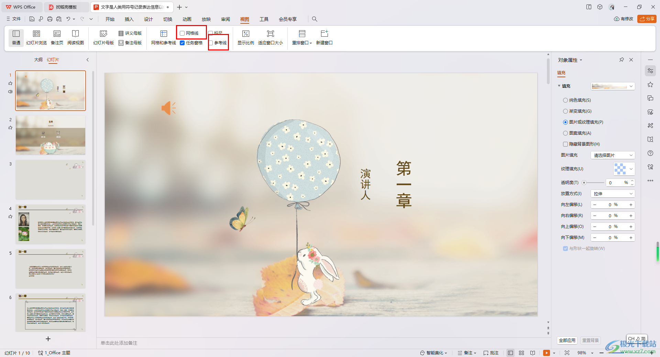Open the Design ribbon tab
660x357 pixels.
pos(148,19)
